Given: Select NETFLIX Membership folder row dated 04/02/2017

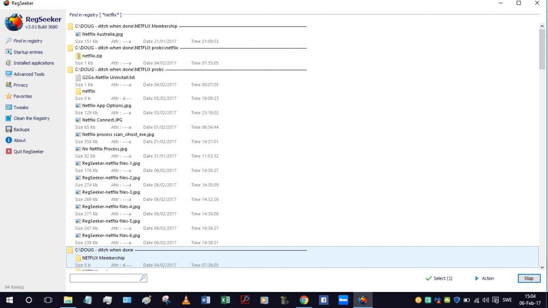Looking at the screenshot, I should coord(103,258).
